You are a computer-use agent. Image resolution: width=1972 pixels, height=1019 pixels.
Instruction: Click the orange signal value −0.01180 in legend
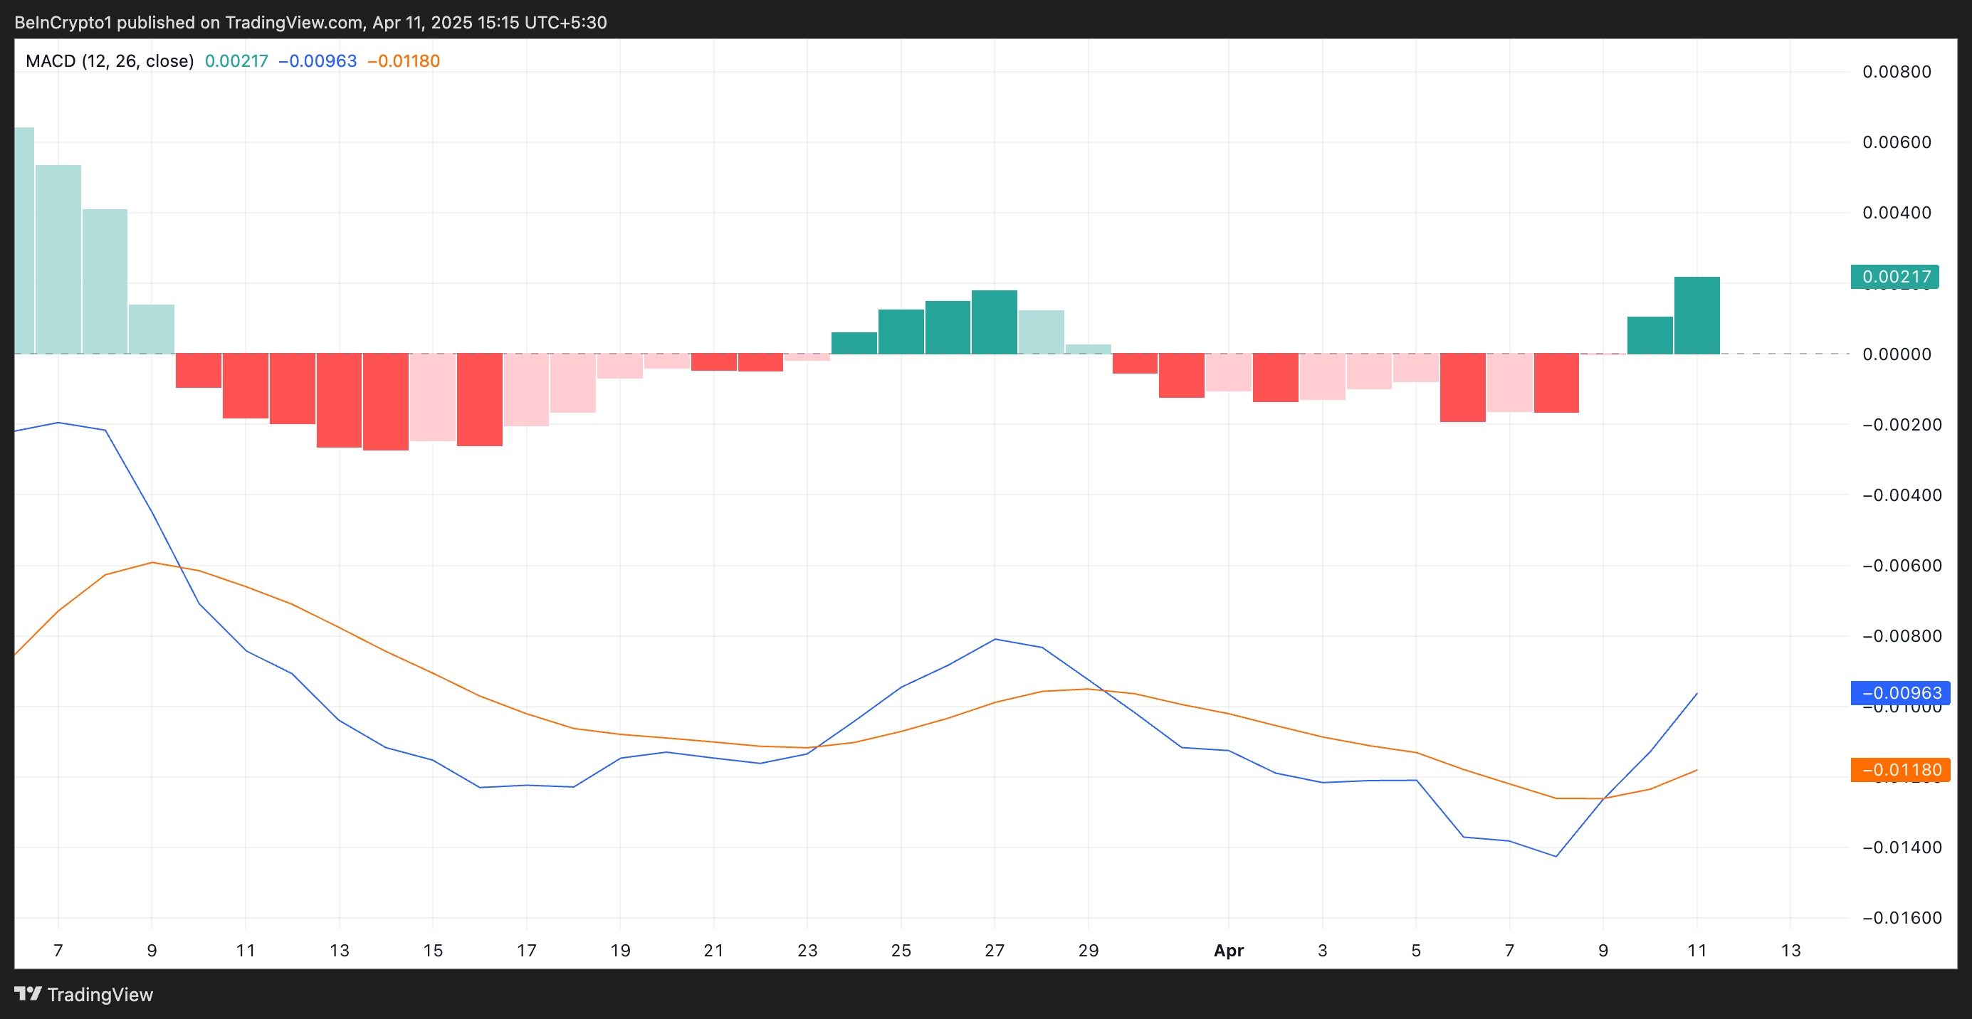pyautogui.click(x=404, y=61)
